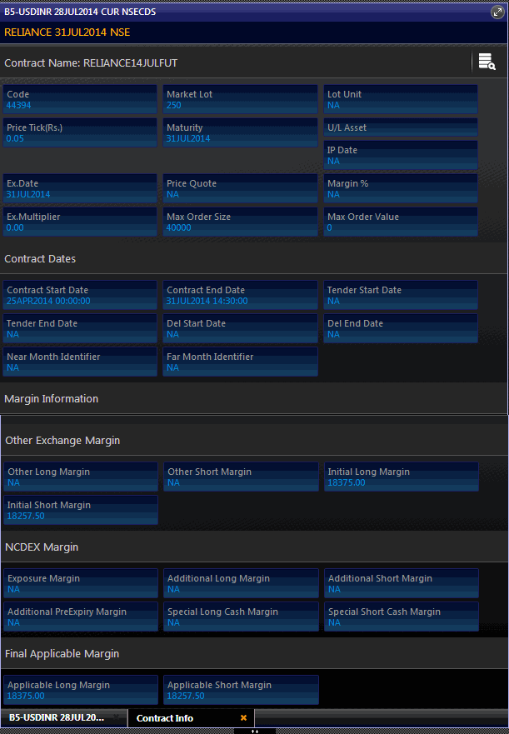Click the Market Lot value 250
509x734 pixels.
pos(174,105)
